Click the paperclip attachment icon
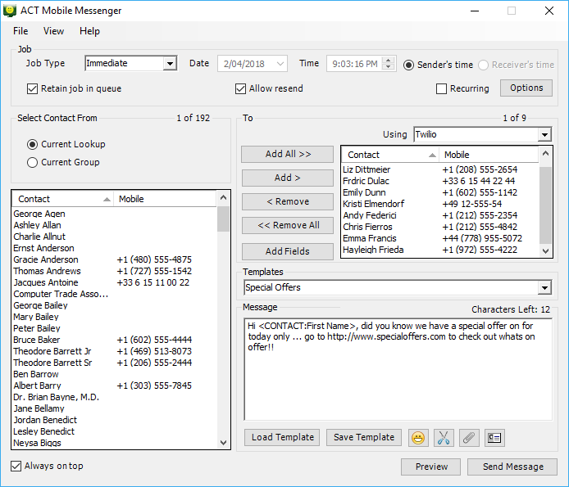Viewport: 569px width, 487px height. click(x=469, y=438)
